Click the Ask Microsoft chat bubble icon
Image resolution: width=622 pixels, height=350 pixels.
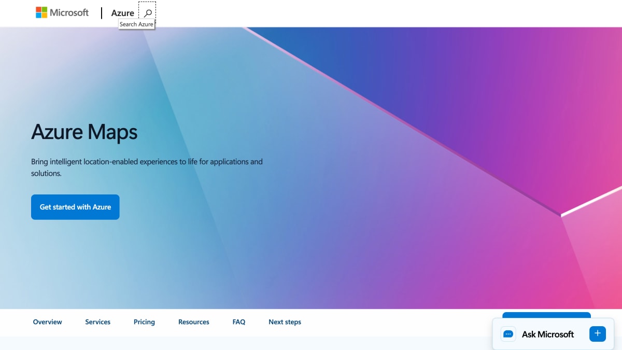[x=508, y=334]
